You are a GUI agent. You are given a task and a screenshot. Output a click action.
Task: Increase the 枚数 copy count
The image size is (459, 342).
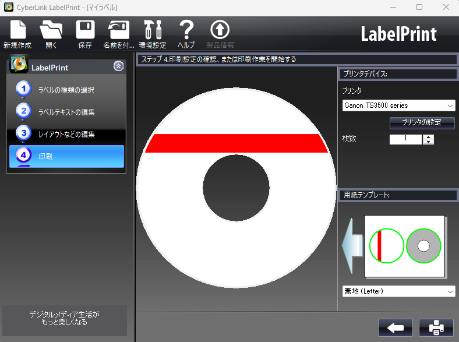429,137
